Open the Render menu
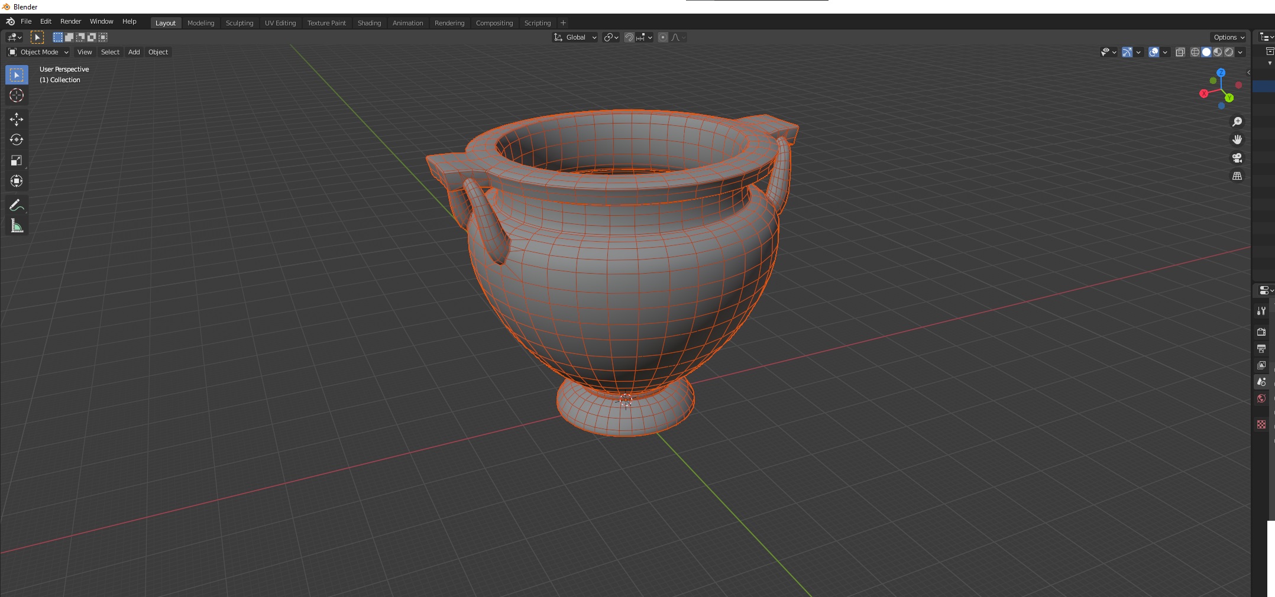Image resolution: width=1275 pixels, height=597 pixels. tap(70, 21)
